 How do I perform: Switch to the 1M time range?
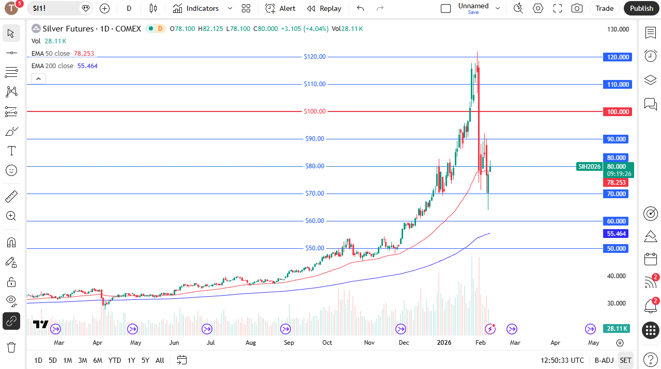[68, 360]
